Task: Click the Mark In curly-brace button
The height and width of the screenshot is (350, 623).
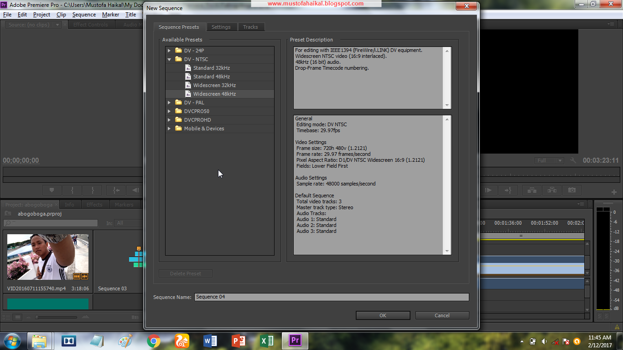Action: click(x=72, y=190)
